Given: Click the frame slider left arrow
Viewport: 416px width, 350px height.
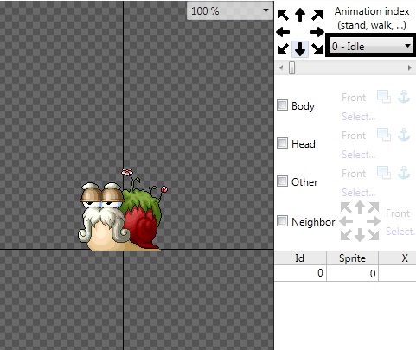Looking at the screenshot, I should pyautogui.click(x=281, y=68).
